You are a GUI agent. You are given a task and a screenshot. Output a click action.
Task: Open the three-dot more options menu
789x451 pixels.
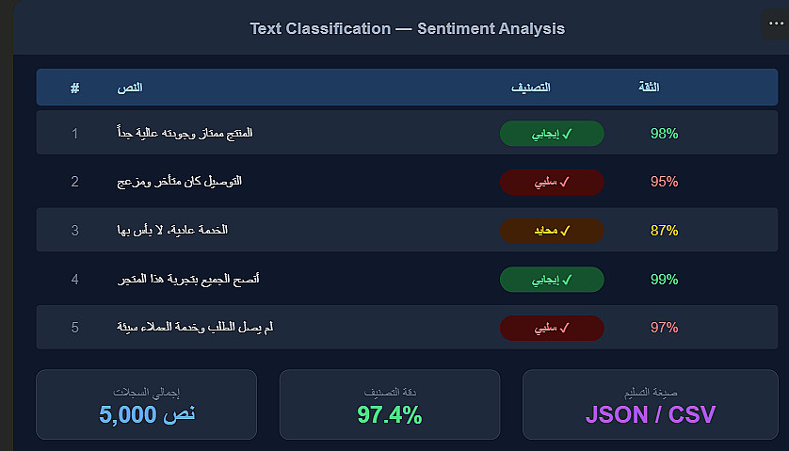pos(772,25)
